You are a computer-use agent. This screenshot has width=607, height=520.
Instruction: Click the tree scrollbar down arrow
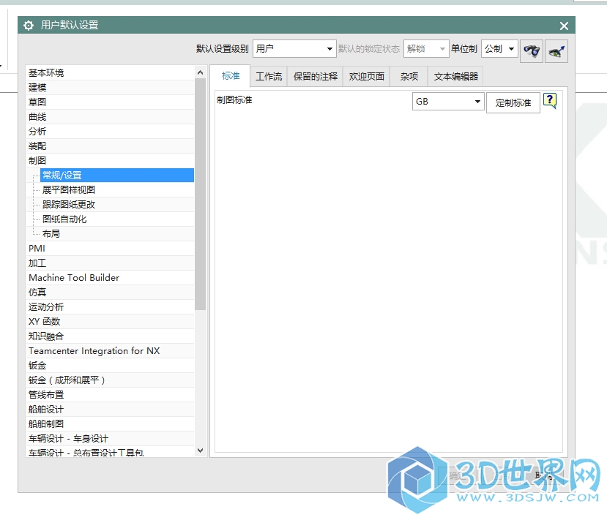click(200, 451)
